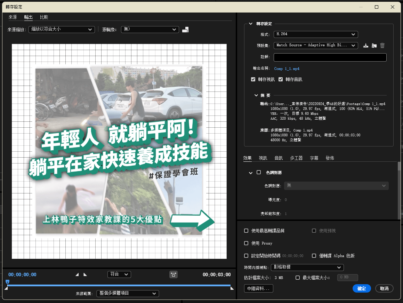The height and width of the screenshot is (303, 403).
Task: Click the delete preset trash icon
Action: coord(382,45)
